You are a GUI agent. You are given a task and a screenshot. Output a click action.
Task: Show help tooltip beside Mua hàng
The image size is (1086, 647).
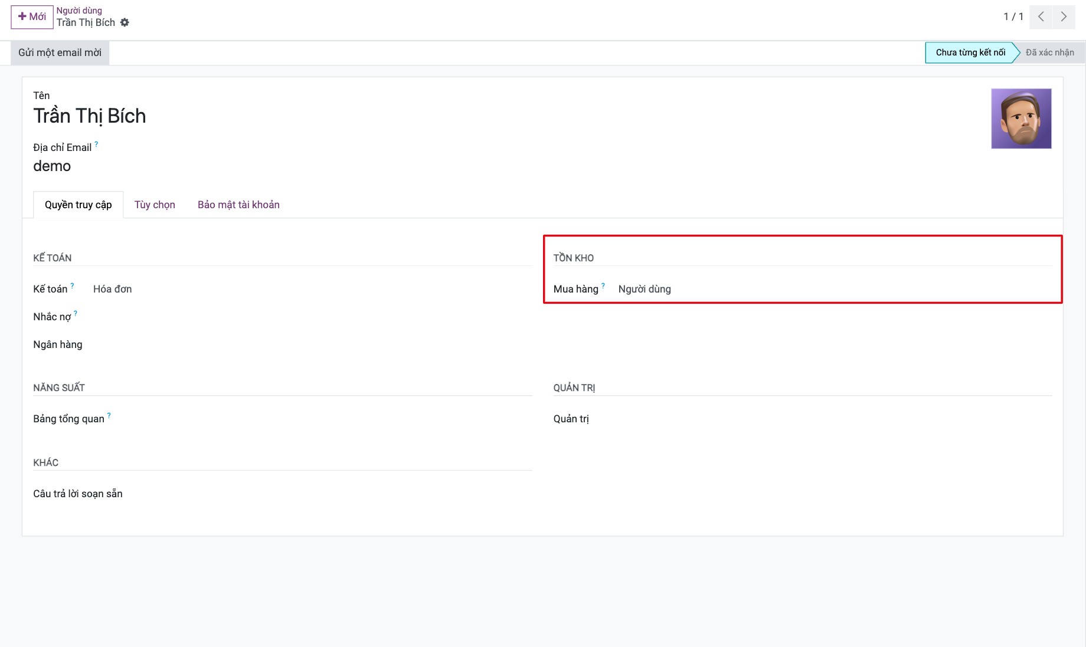pyautogui.click(x=603, y=285)
